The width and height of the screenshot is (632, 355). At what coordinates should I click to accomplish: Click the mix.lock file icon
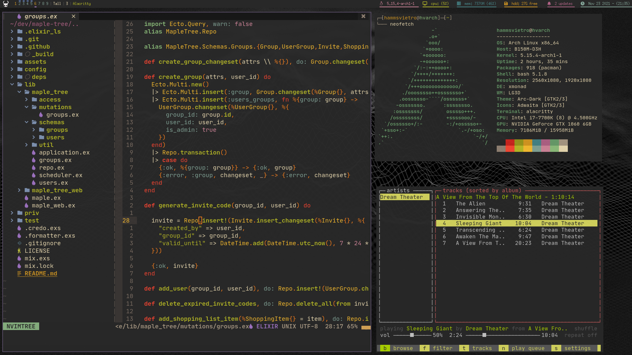coord(19,266)
